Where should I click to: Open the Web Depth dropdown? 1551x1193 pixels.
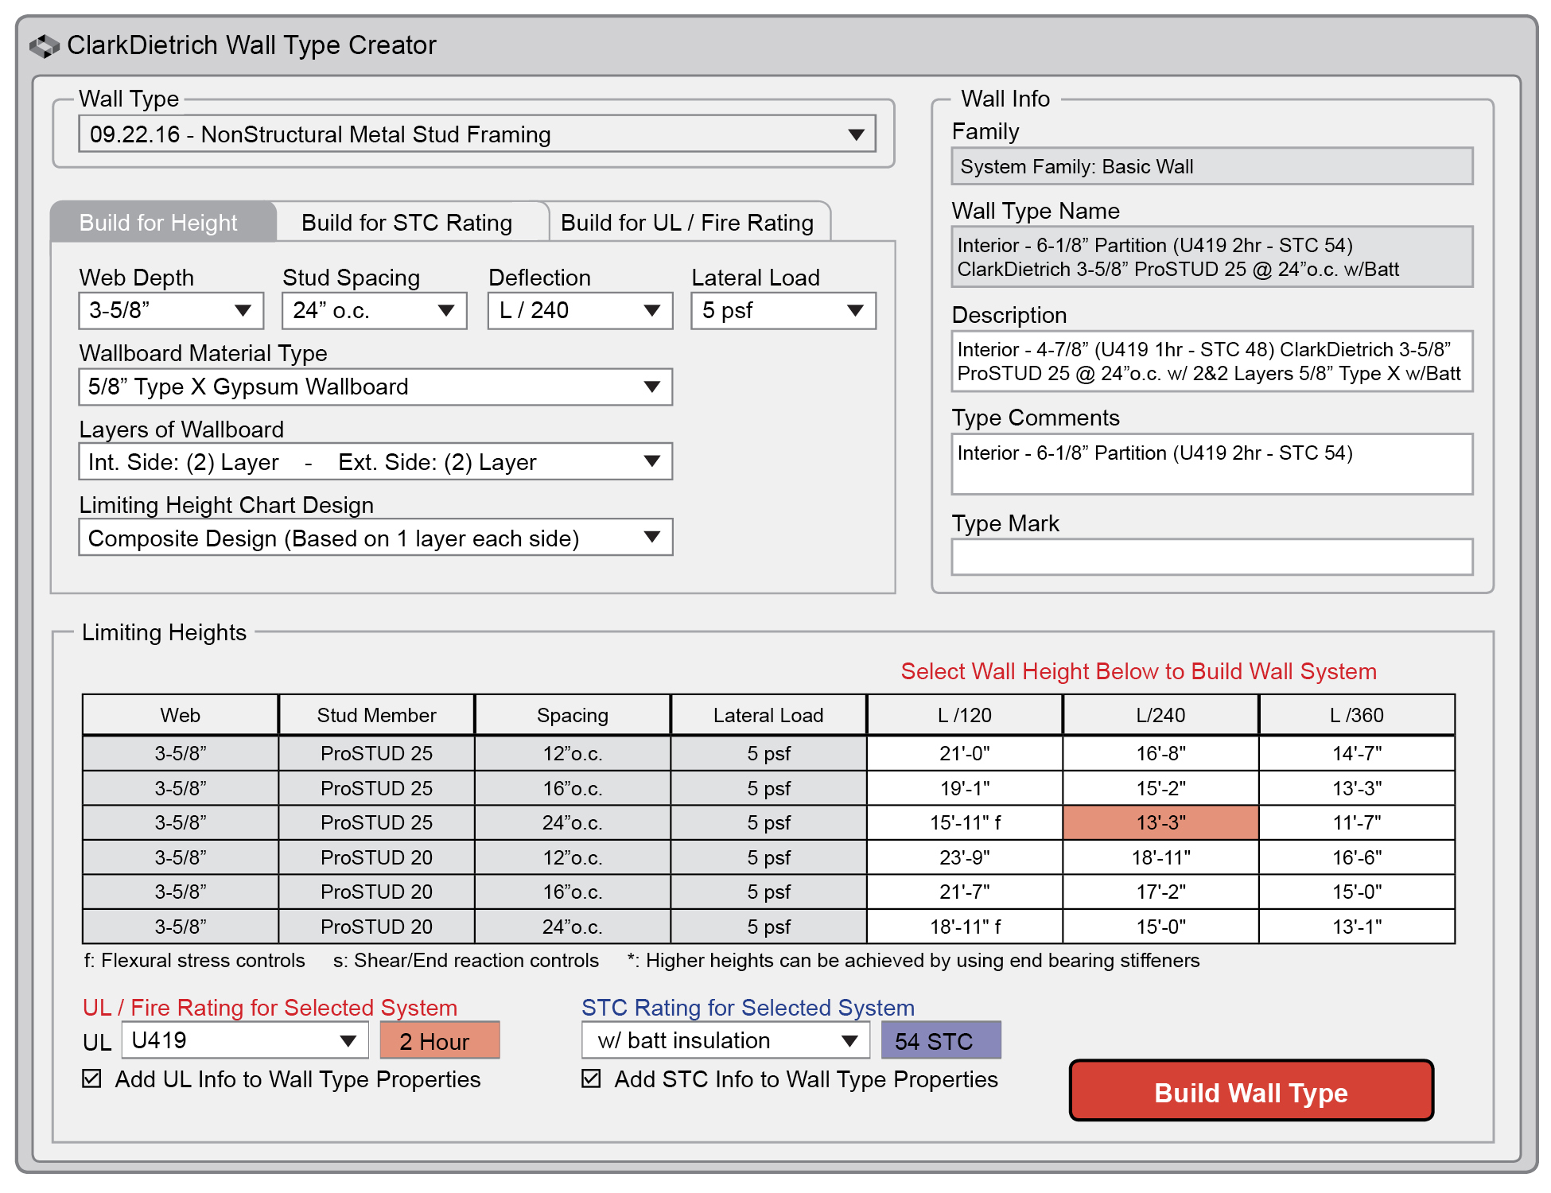171,310
